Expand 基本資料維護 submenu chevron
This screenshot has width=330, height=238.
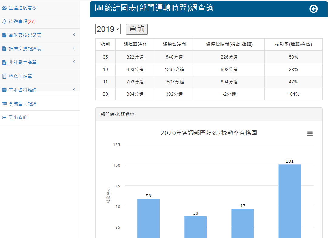[x=74, y=90]
